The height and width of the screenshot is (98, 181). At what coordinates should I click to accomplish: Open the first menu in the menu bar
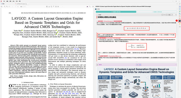tap(4, 1)
